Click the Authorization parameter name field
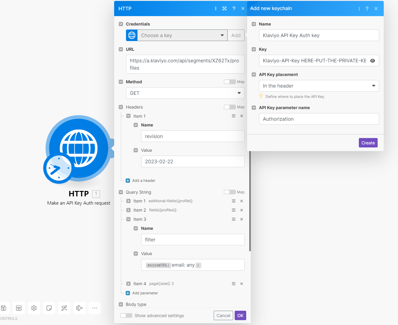398x325 pixels. (x=319, y=119)
